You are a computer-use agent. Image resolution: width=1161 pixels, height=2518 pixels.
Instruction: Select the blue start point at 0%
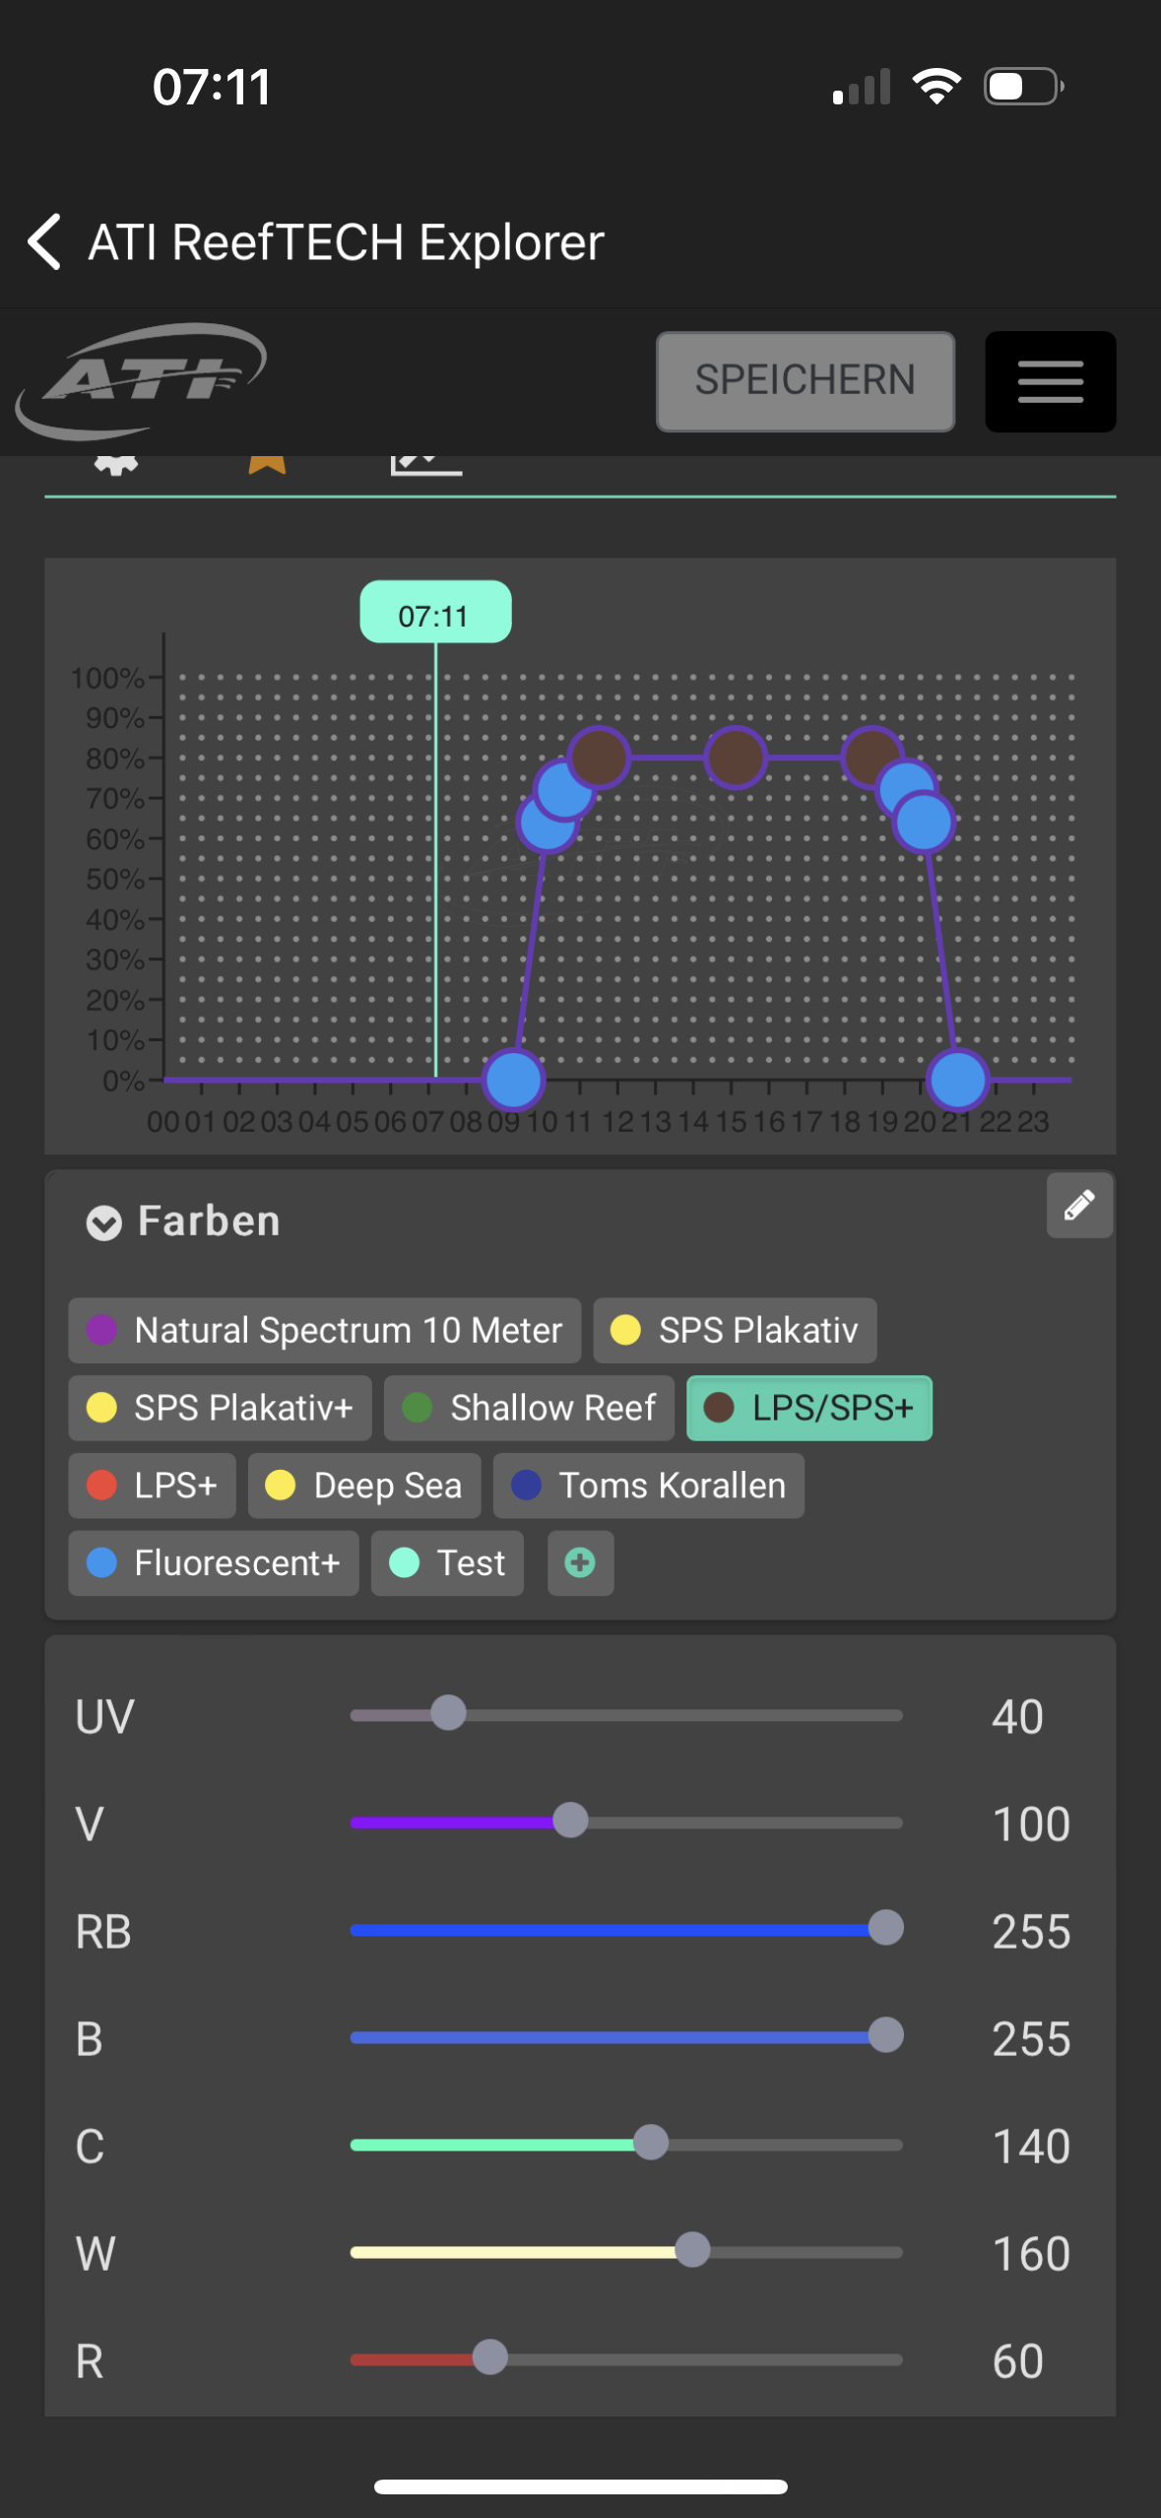(513, 1080)
